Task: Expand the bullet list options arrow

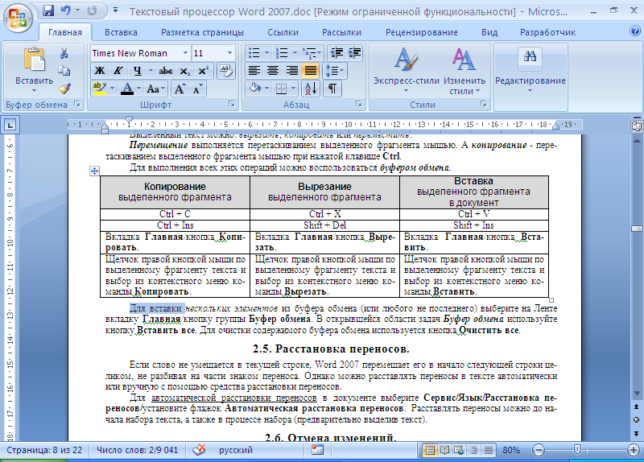Action: coord(266,53)
